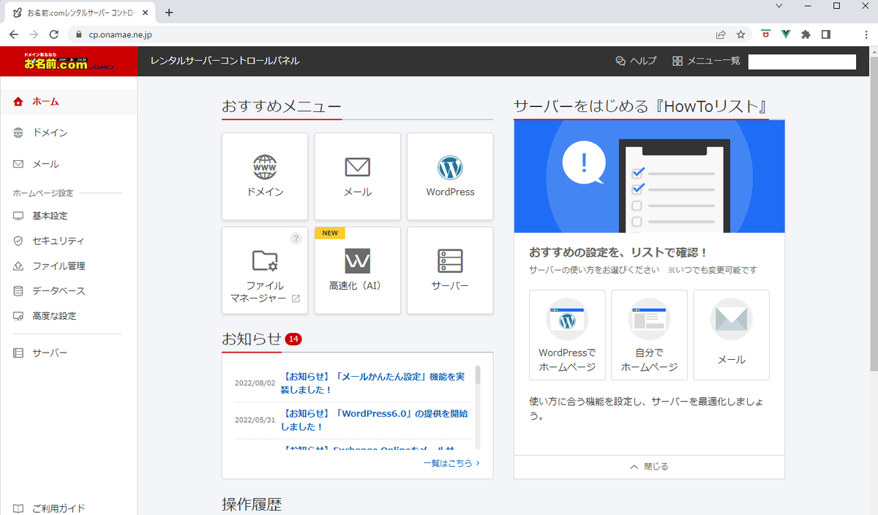Open the ファイルマネージャー folder card

click(x=265, y=271)
